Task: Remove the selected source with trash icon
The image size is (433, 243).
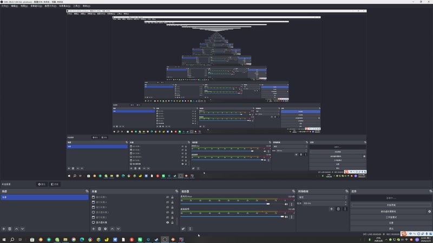Action: coord(100,228)
